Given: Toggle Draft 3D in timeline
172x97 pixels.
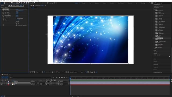Looking at the screenshot, I should click(57, 78).
